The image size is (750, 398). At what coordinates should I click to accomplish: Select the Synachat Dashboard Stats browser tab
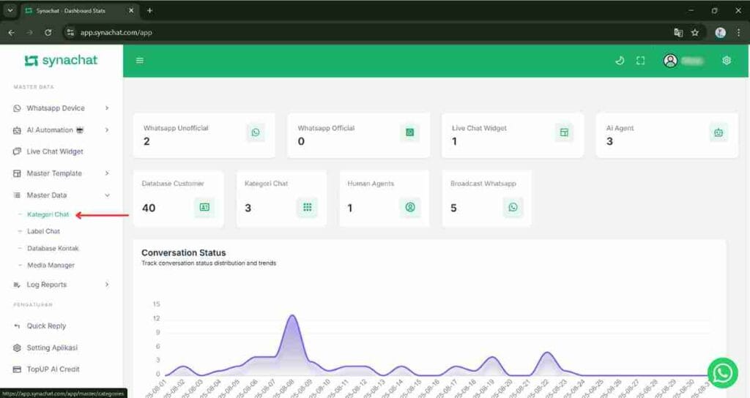click(x=79, y=10)
